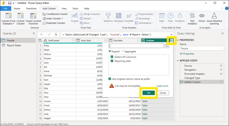Screen dimensions: 229x126
Task: Confirm expand with OK button
Action: (x=149, y=93)
